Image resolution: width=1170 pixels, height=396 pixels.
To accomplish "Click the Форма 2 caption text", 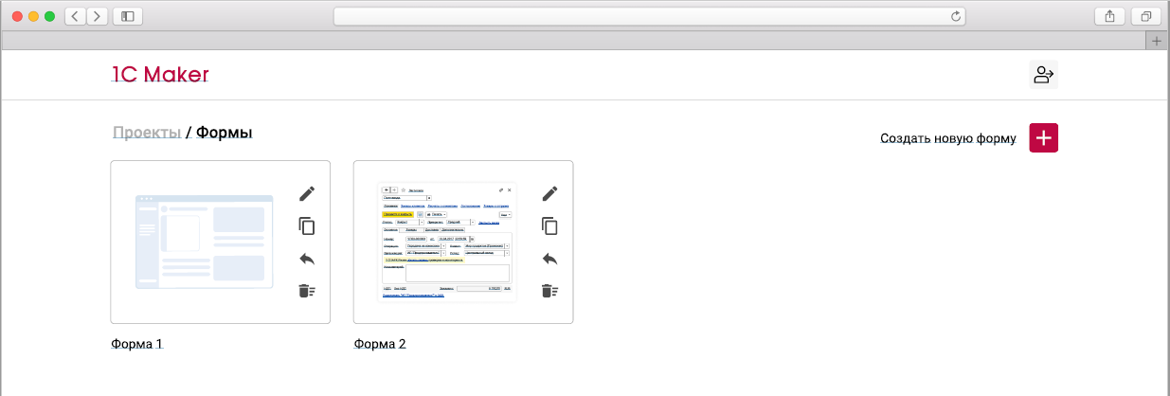I will pos(380,345).
